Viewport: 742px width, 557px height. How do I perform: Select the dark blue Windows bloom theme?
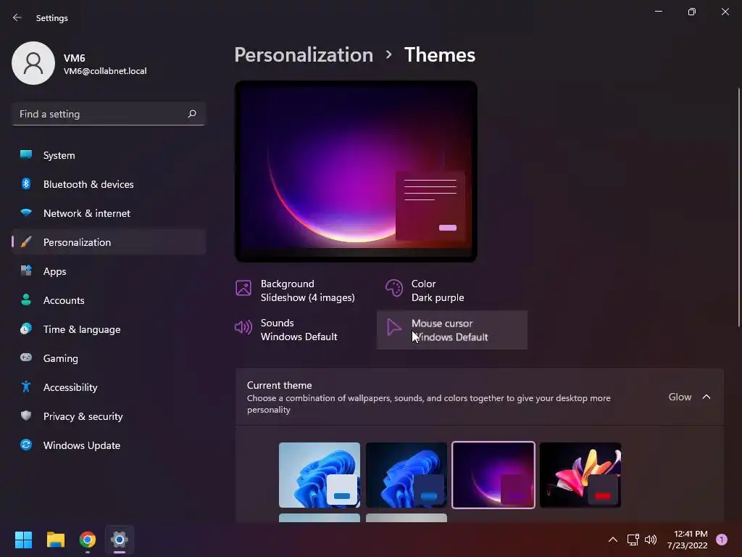pyautogui.click(x=406, y=475)
